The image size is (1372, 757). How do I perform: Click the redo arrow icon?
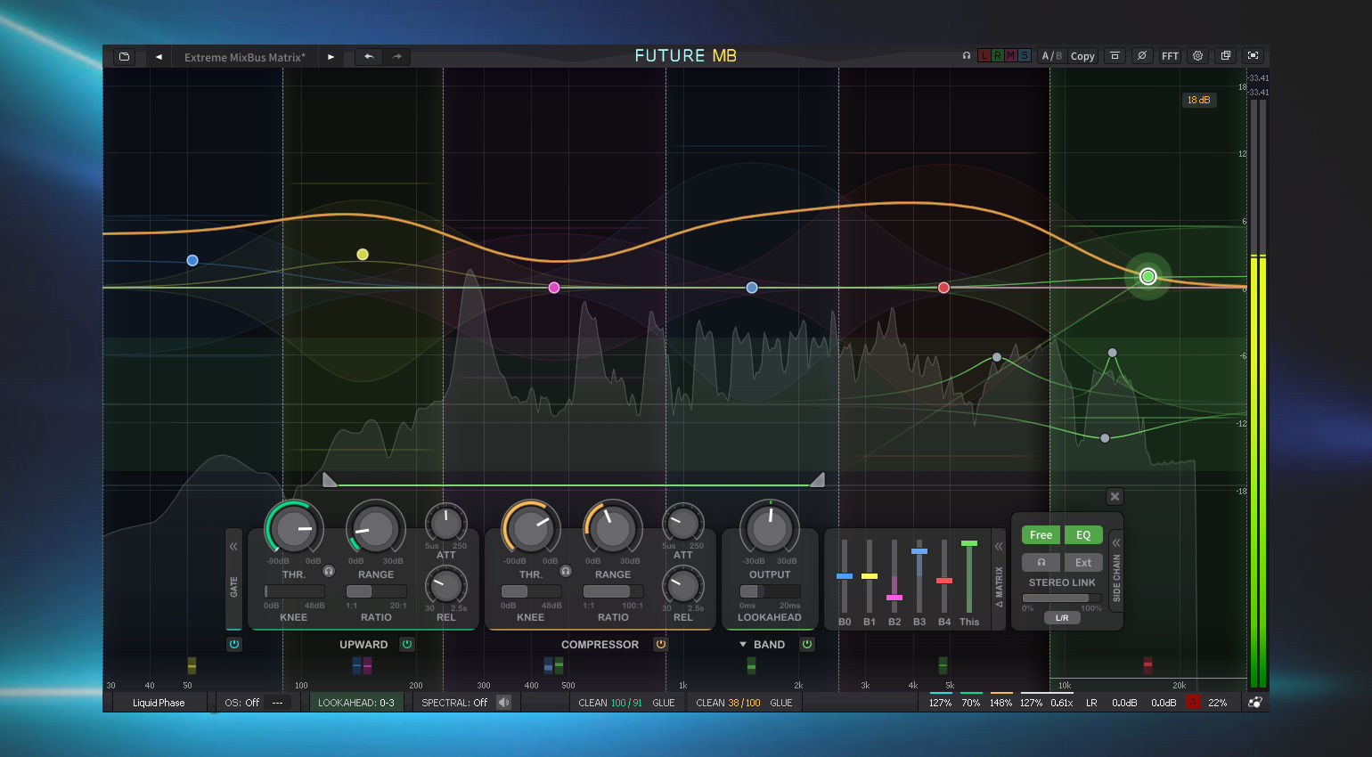pos(397,56)
